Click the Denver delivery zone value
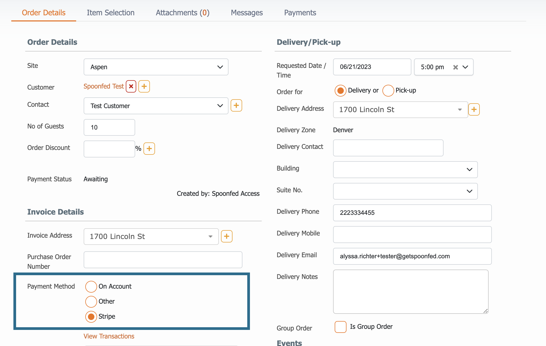Screen dimensions: 546x346 [343, 130]
